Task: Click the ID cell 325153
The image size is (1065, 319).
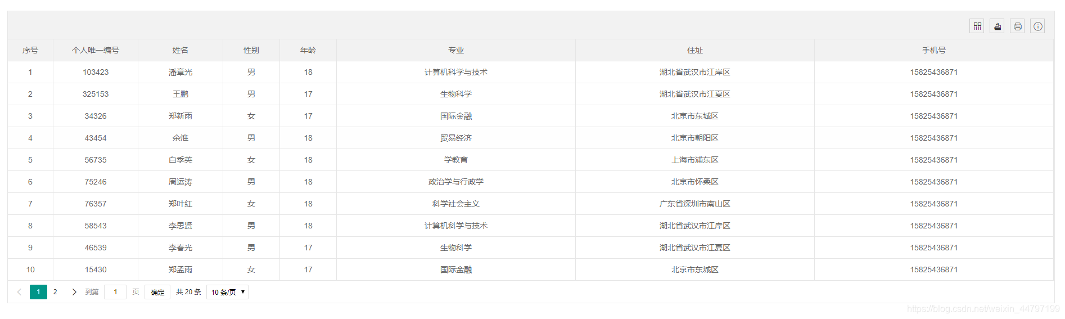Action: [x=96, y=94]
